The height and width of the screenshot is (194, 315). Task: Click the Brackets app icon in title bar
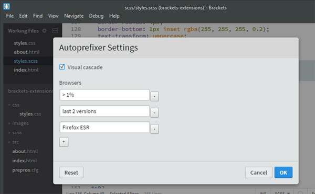pos(6,6)
